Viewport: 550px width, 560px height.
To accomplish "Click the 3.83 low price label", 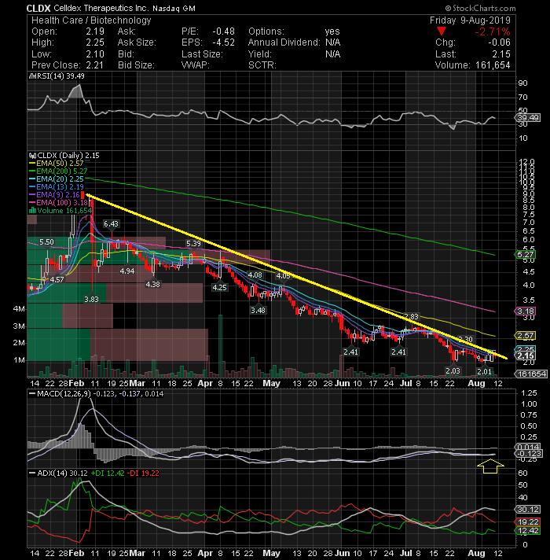I will click(91, 300).
